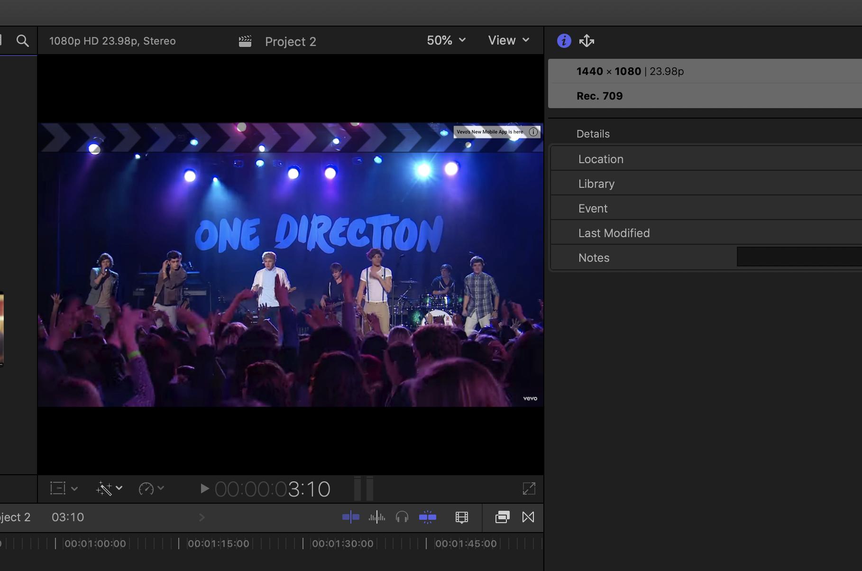
Task: Open clip appearance filmstrip menu
Action: click(x=462, y=517)
